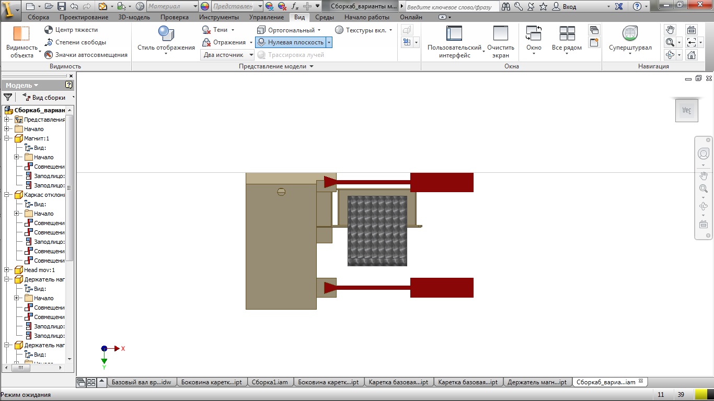The width and height of the screenshot is (714, 401).
Task: Open the satellite communication center icon
Action: coord(531,7)
